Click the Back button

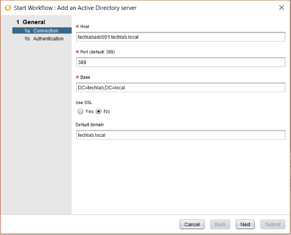tap(220, 225)
